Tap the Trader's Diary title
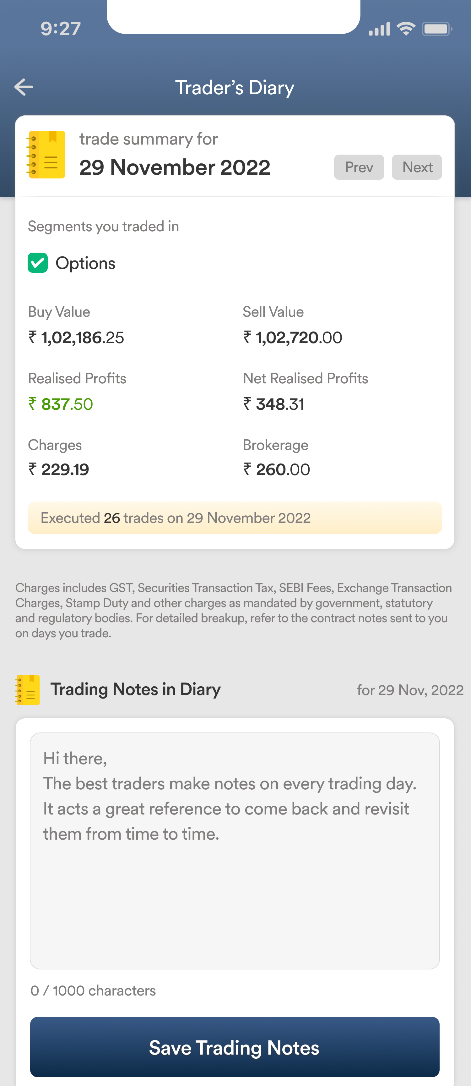471x1086 pixels. (235, 88)
